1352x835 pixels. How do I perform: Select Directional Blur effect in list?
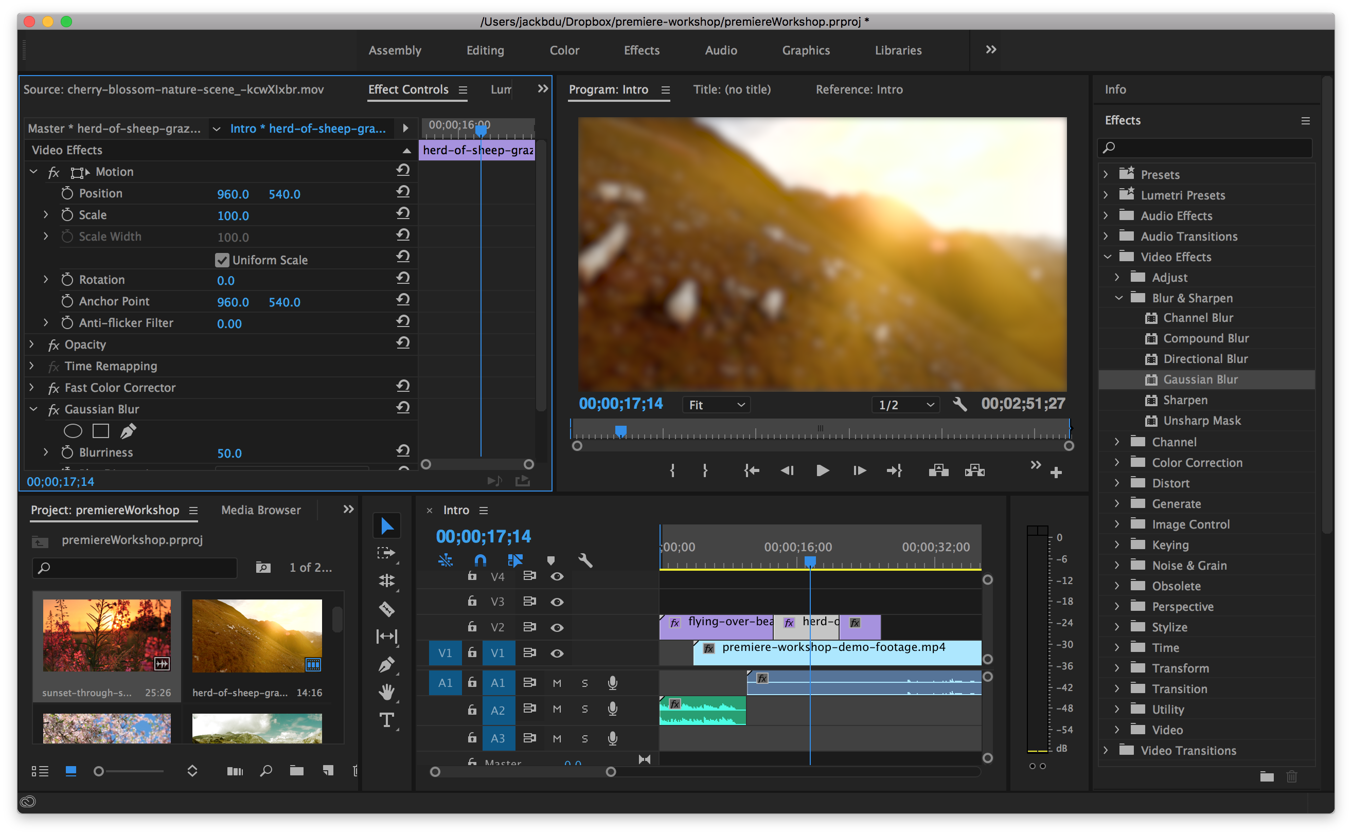[x=1205, y=359]
